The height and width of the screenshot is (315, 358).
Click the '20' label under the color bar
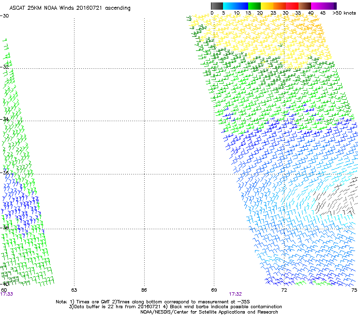click(260, 13)
